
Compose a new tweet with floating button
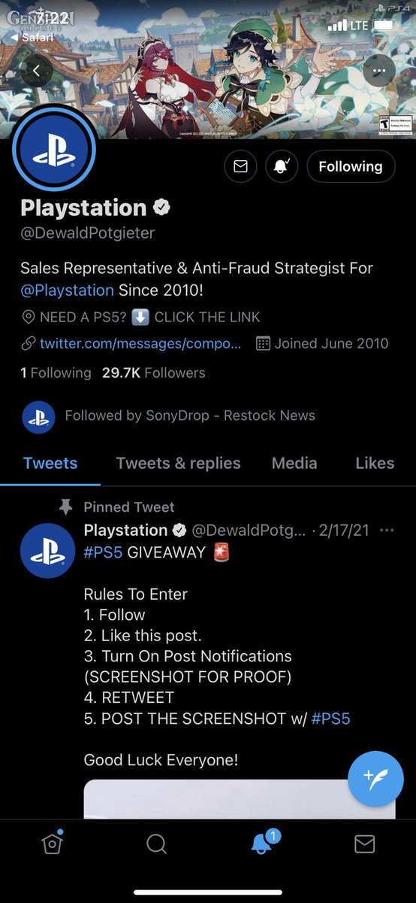[x=375, y=779]
